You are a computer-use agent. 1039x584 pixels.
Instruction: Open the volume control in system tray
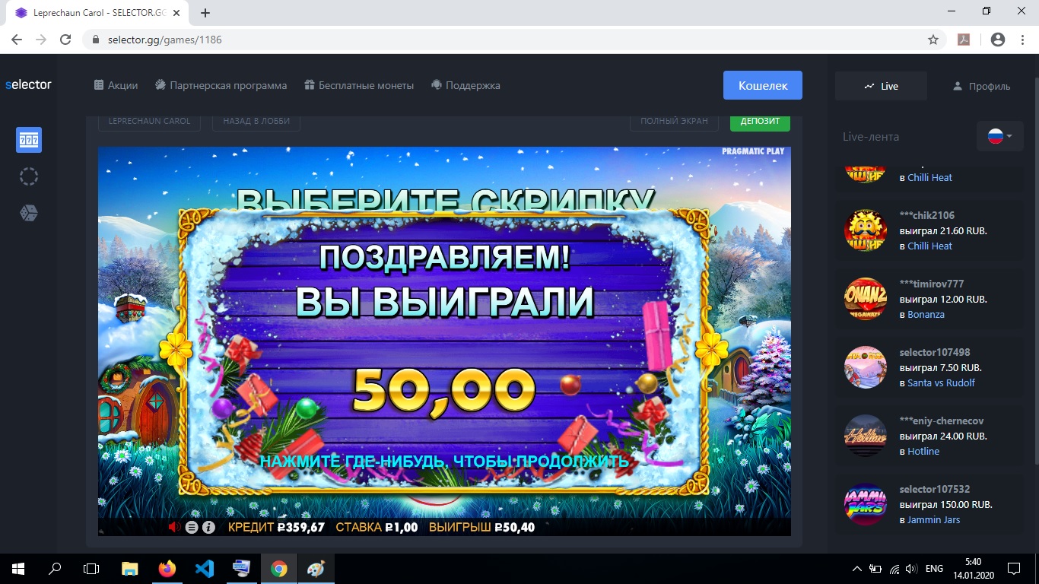(x=911, y=569)
